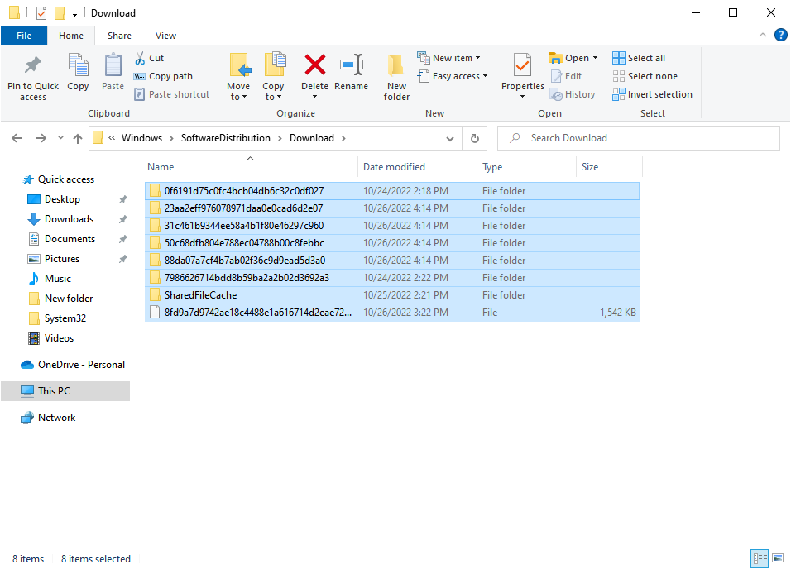Expand the Delete options arrow
Screen dimensions: 791x569
[x=314, y=97]
